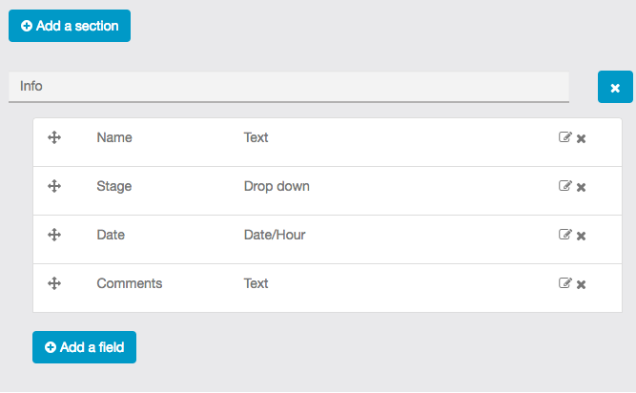Delete the Comments field

[x=582, y=284]
